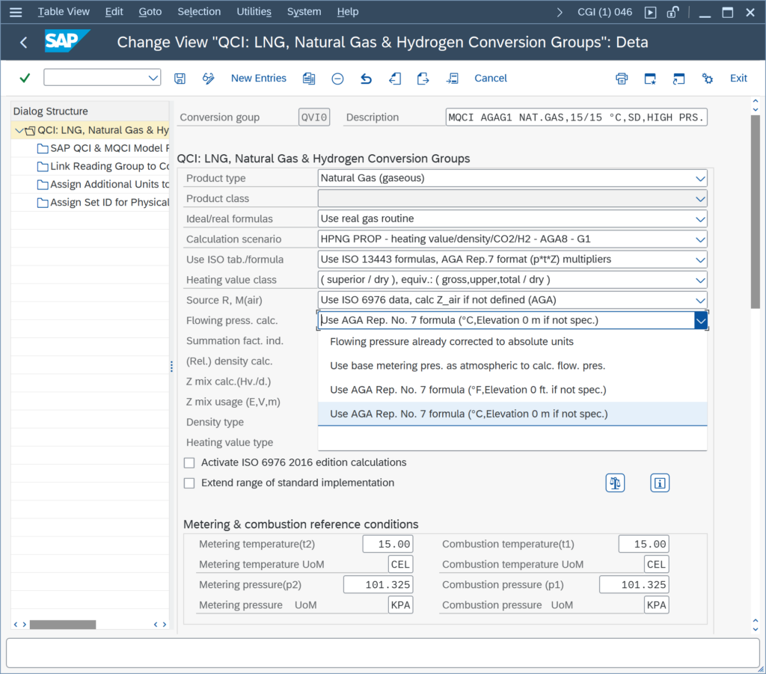Click the generate shortcut window icon

click(x=678, y=78)
